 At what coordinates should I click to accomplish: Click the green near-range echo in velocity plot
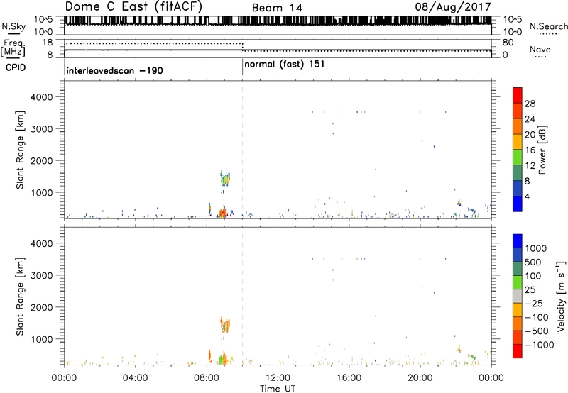point(221,360)
